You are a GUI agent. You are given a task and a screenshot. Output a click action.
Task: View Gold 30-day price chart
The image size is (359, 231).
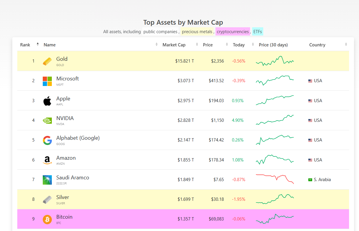pyautogui.click(x=275, y=61)
